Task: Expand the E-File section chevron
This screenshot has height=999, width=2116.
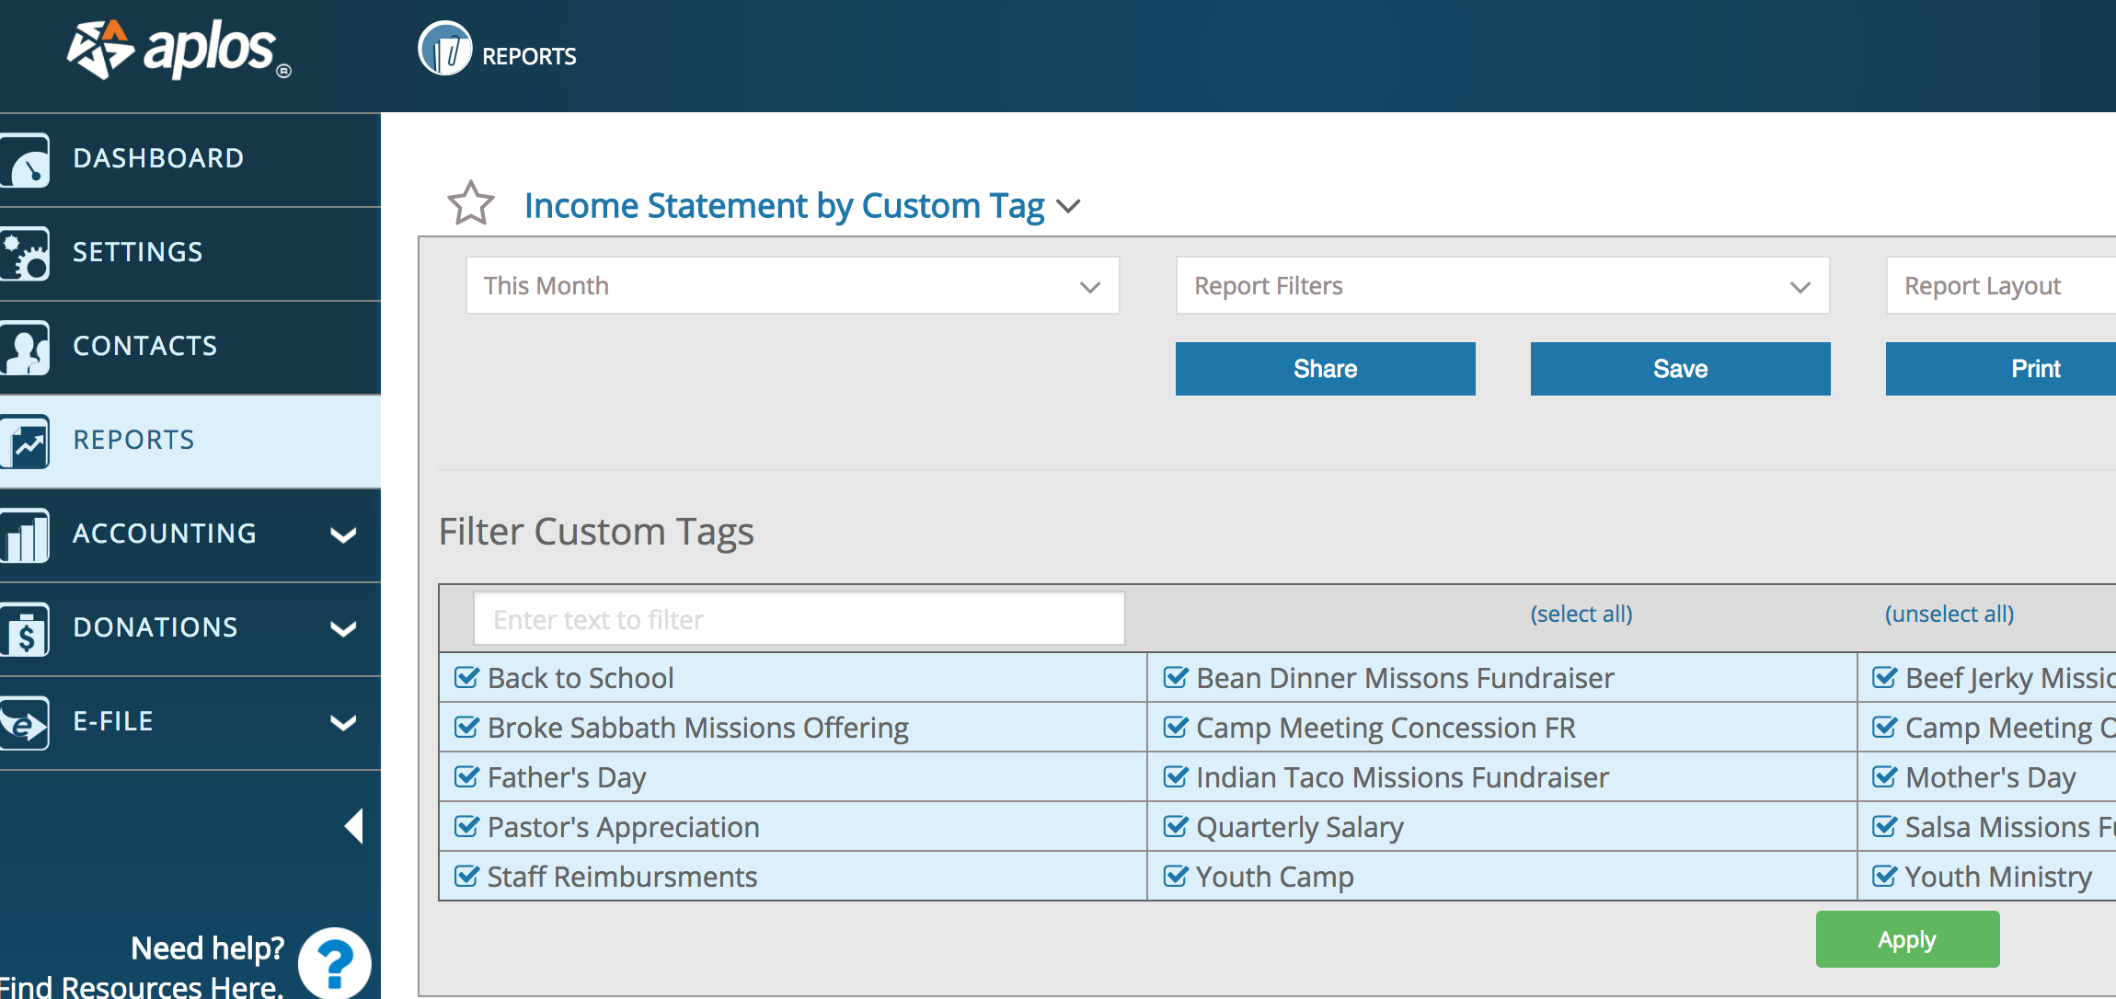Action: (x=343, y=722)
